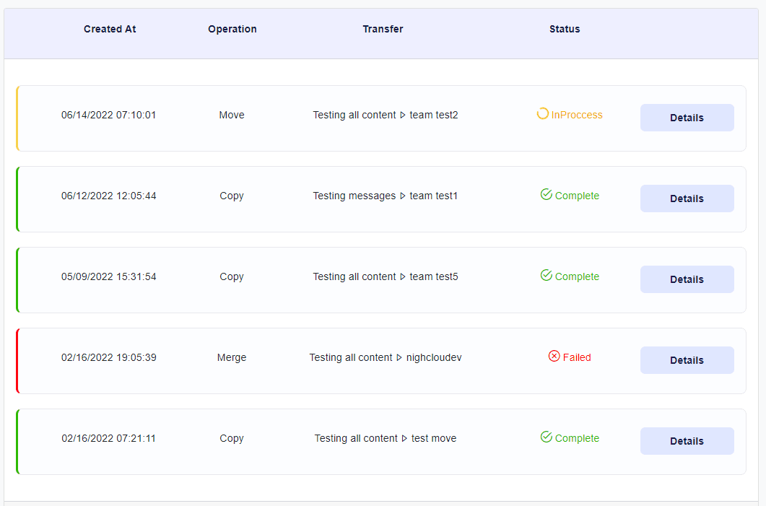Click the Complete checkmark icon for team test5
766x506 pixels.
547,276
